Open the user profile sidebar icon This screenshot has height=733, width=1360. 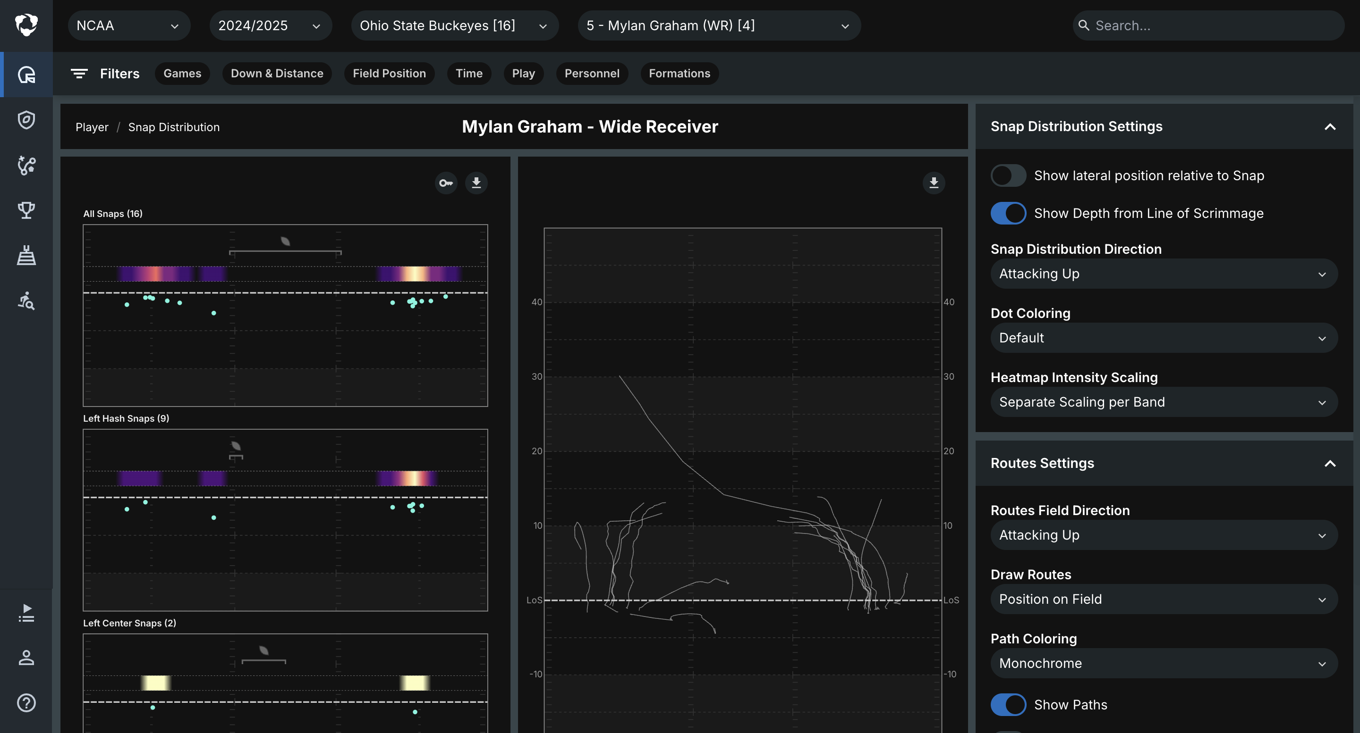(26, 658)
